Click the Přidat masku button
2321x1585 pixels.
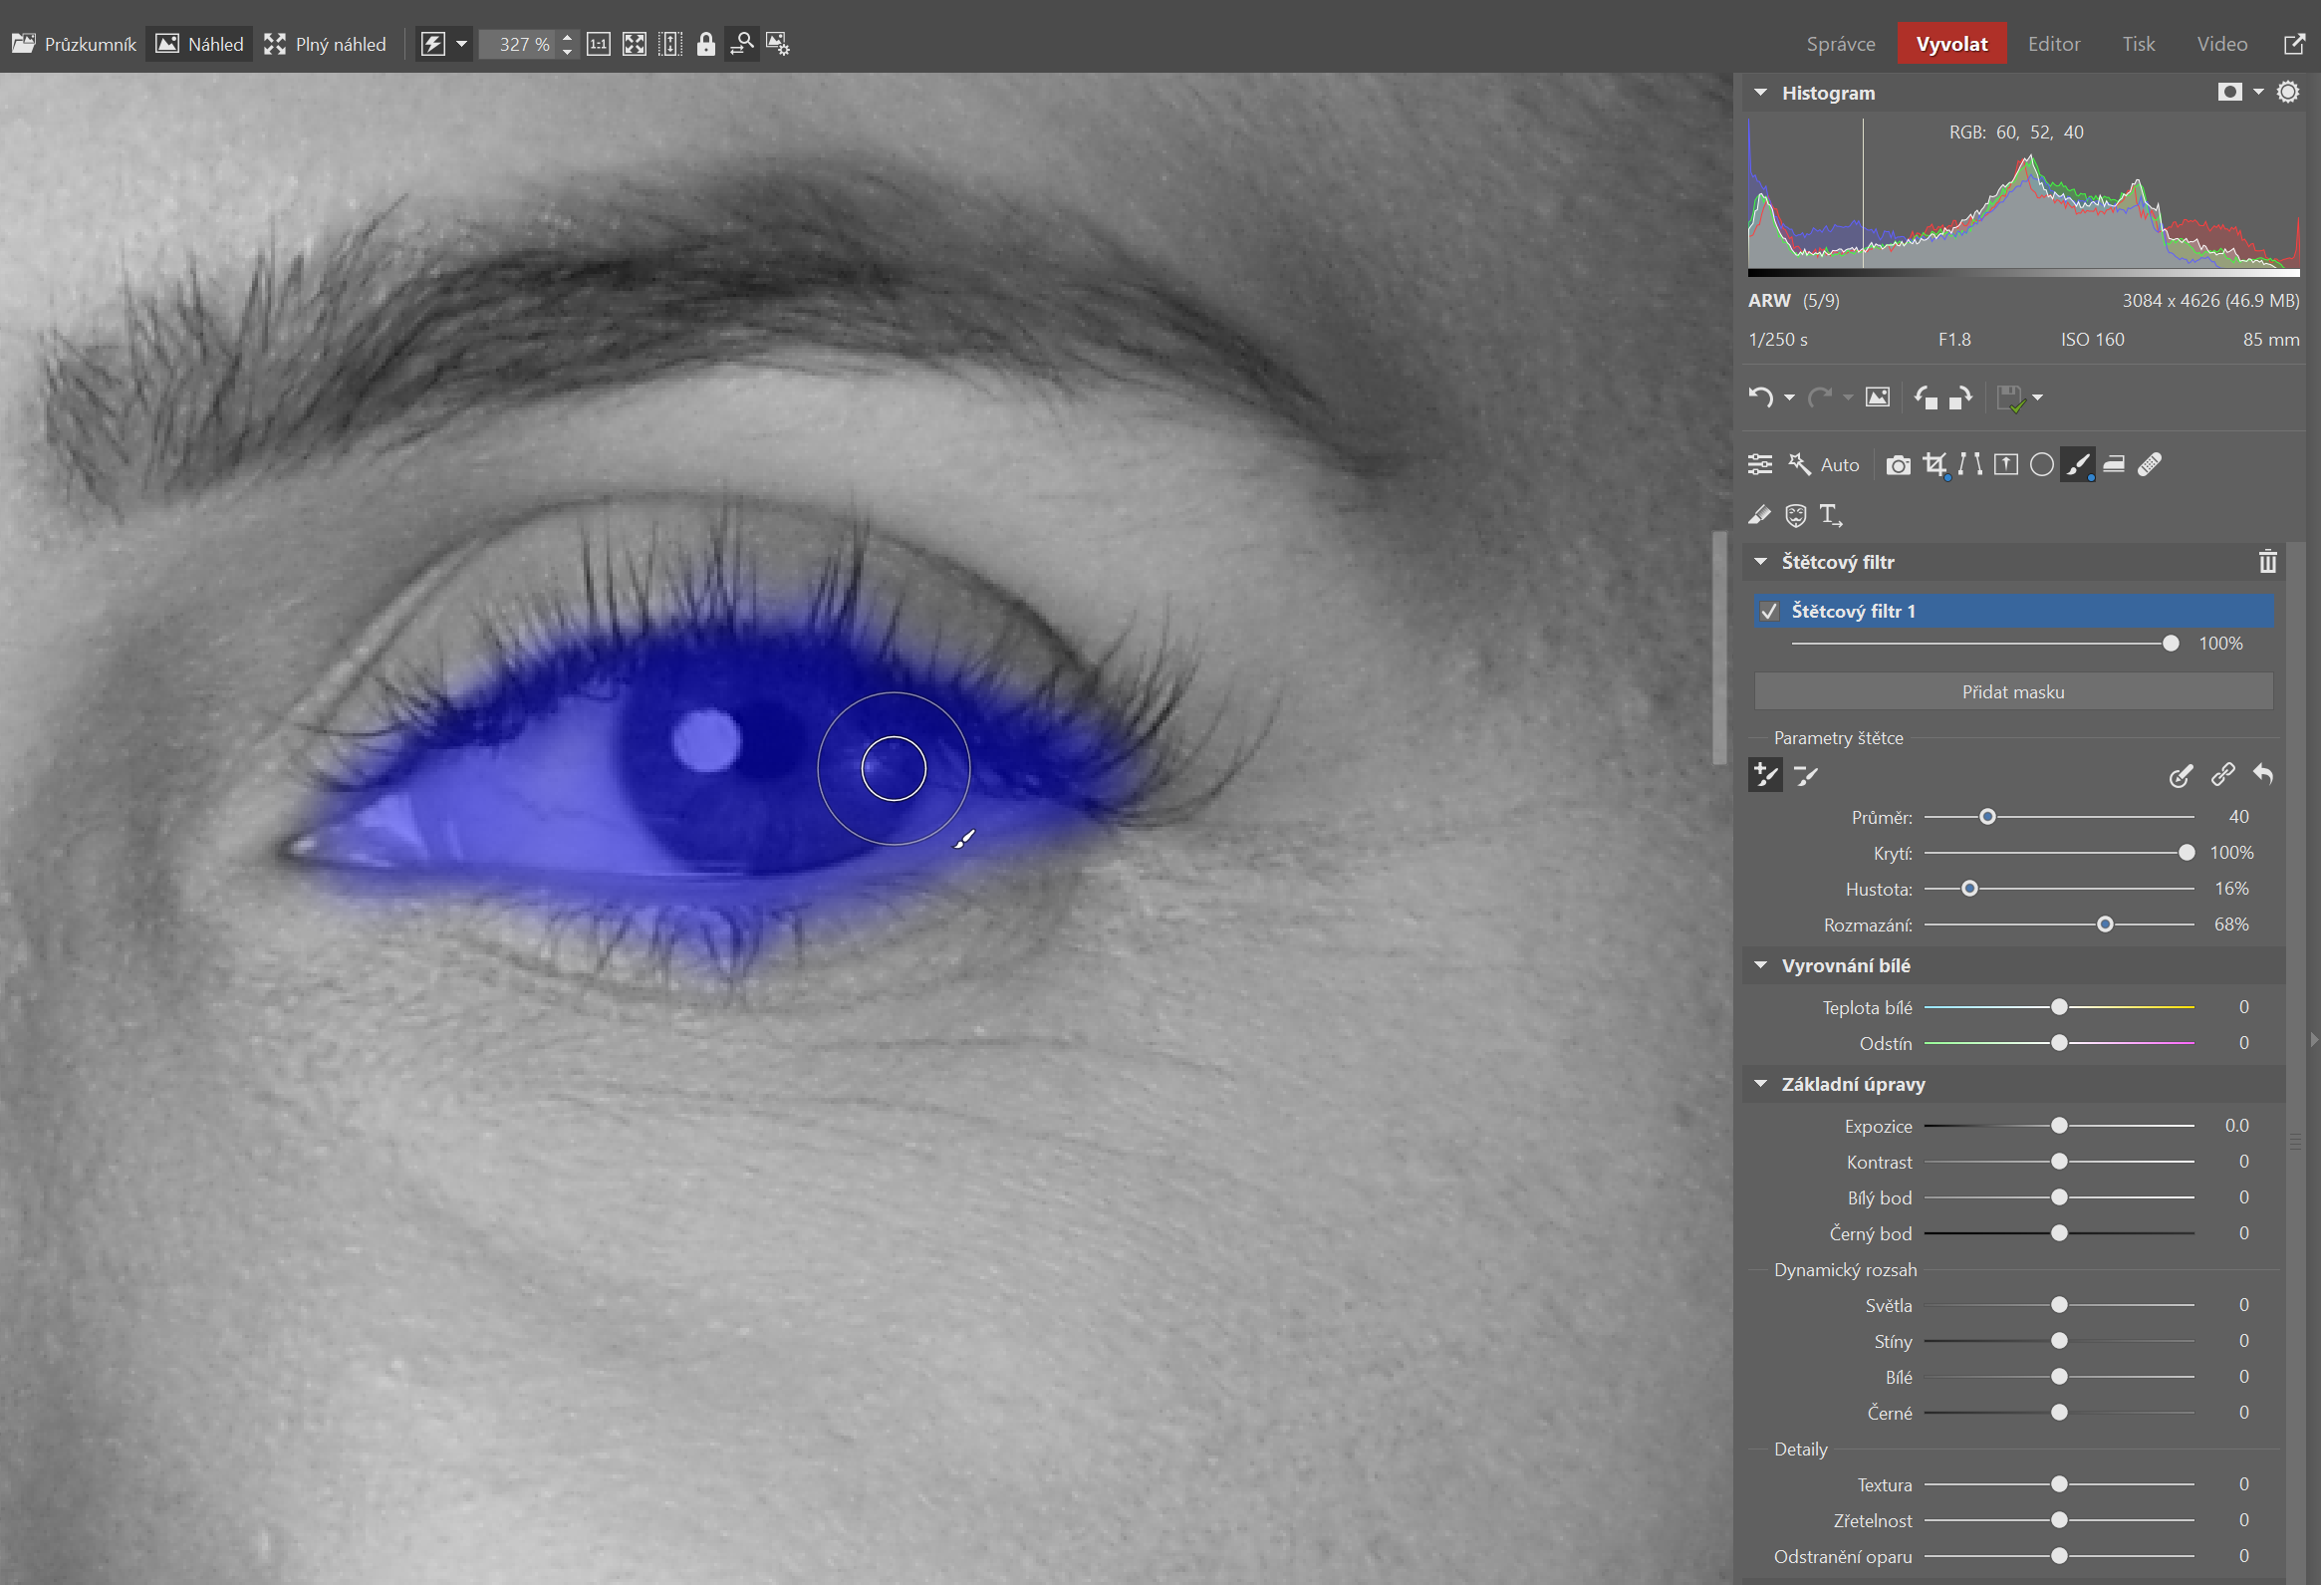[2012, 692]
